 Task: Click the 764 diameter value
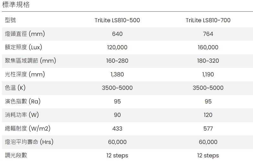pos(208,34)
